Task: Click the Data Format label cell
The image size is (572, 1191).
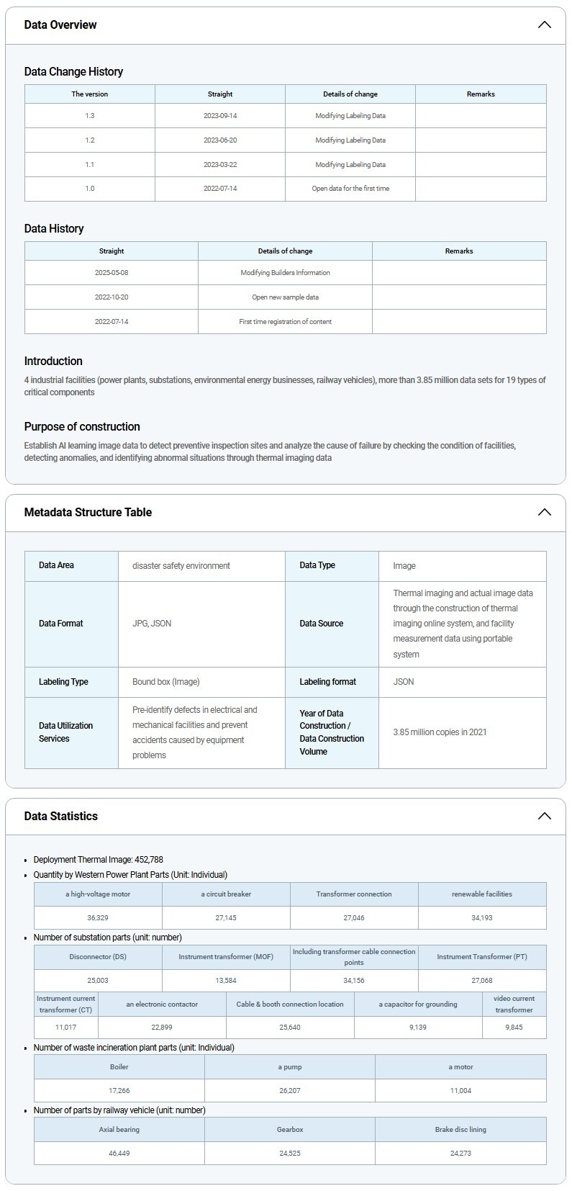Action: pyautogui.click(x=61, y=624)
